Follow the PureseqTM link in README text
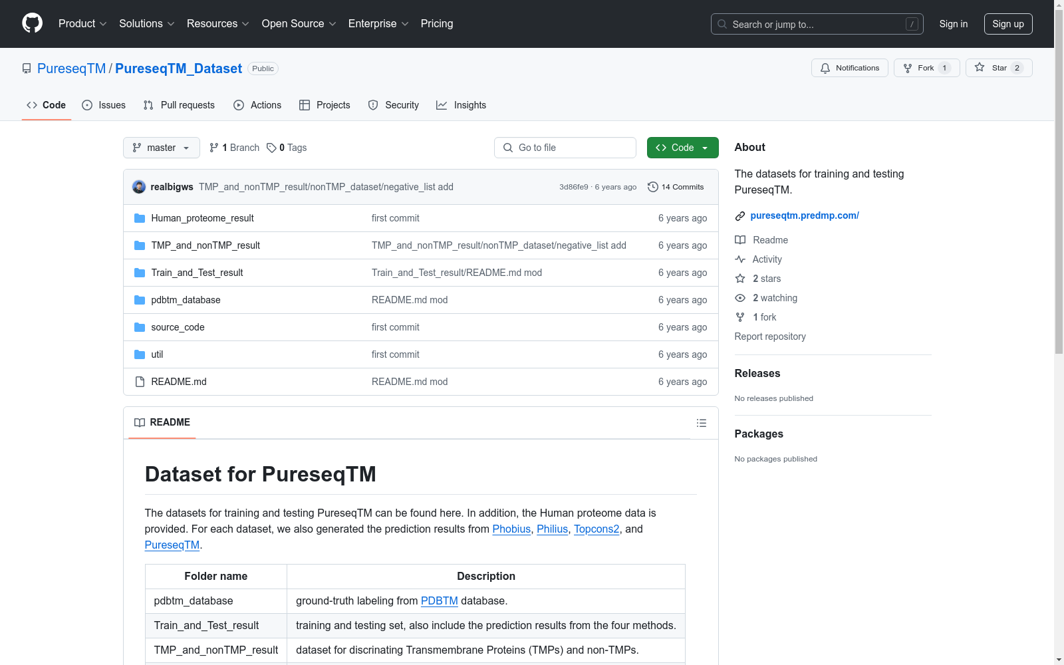Viewport: 1064px width, 665px height. point(172,545)
